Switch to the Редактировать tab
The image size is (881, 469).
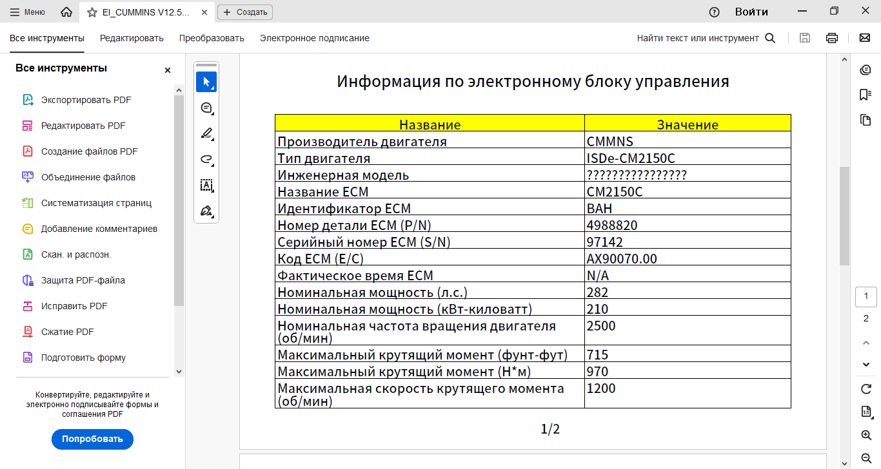click(x=132, y=38)
